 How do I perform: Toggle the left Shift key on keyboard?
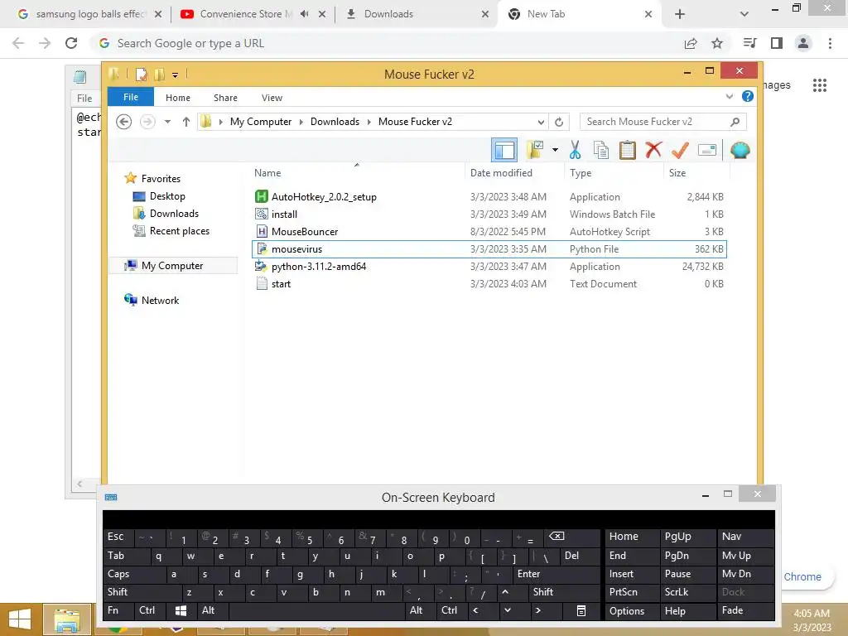[x=142, y=591]
